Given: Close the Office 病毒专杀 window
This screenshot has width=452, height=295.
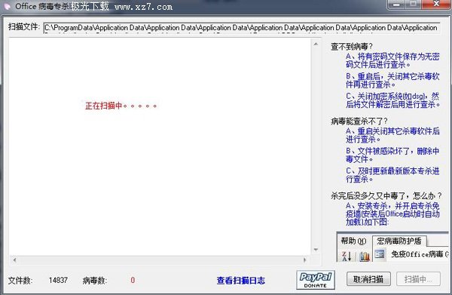Looking at the screenshot, I should click(437, 4).
